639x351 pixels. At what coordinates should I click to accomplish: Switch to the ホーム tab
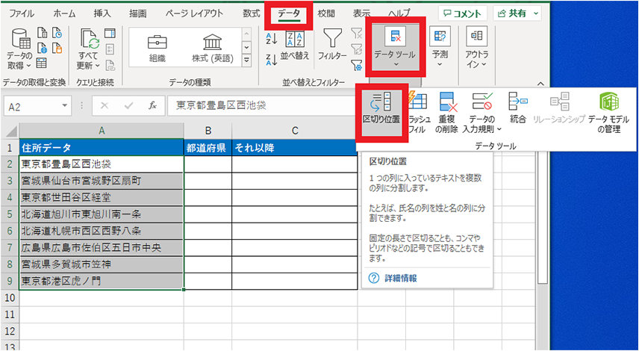pyautogui.click(x=64, y=13)
